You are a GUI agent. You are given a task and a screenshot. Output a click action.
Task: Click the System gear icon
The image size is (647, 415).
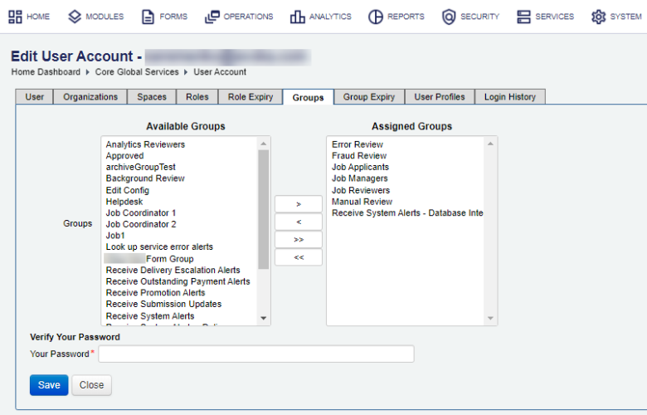(598, 17)
